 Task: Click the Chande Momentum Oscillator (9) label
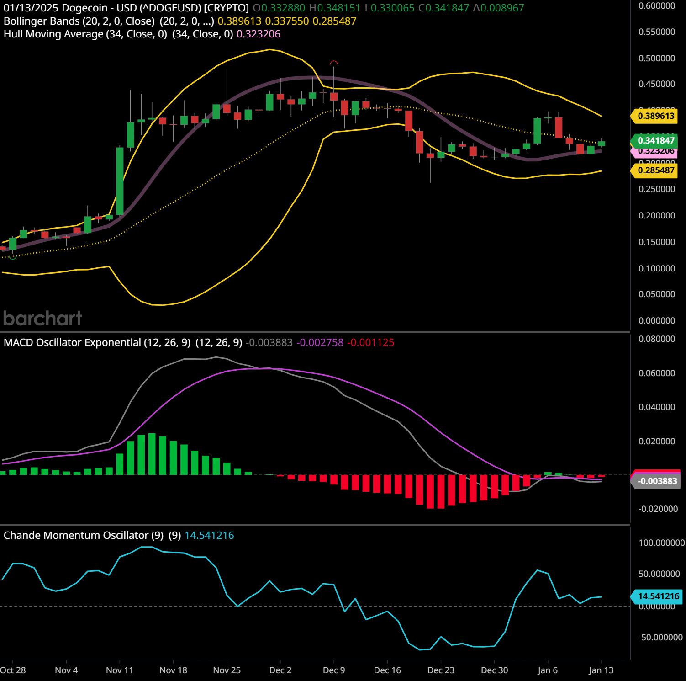(x=84, y=535)
